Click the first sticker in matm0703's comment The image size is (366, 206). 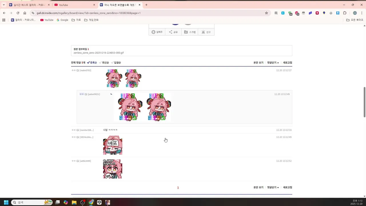click(x=114, y=78)
